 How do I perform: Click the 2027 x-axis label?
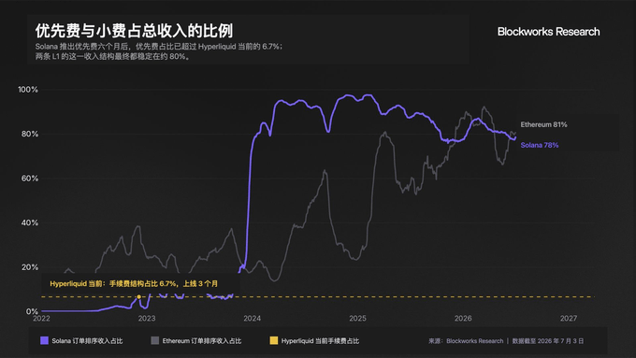[x=569, y=319]
